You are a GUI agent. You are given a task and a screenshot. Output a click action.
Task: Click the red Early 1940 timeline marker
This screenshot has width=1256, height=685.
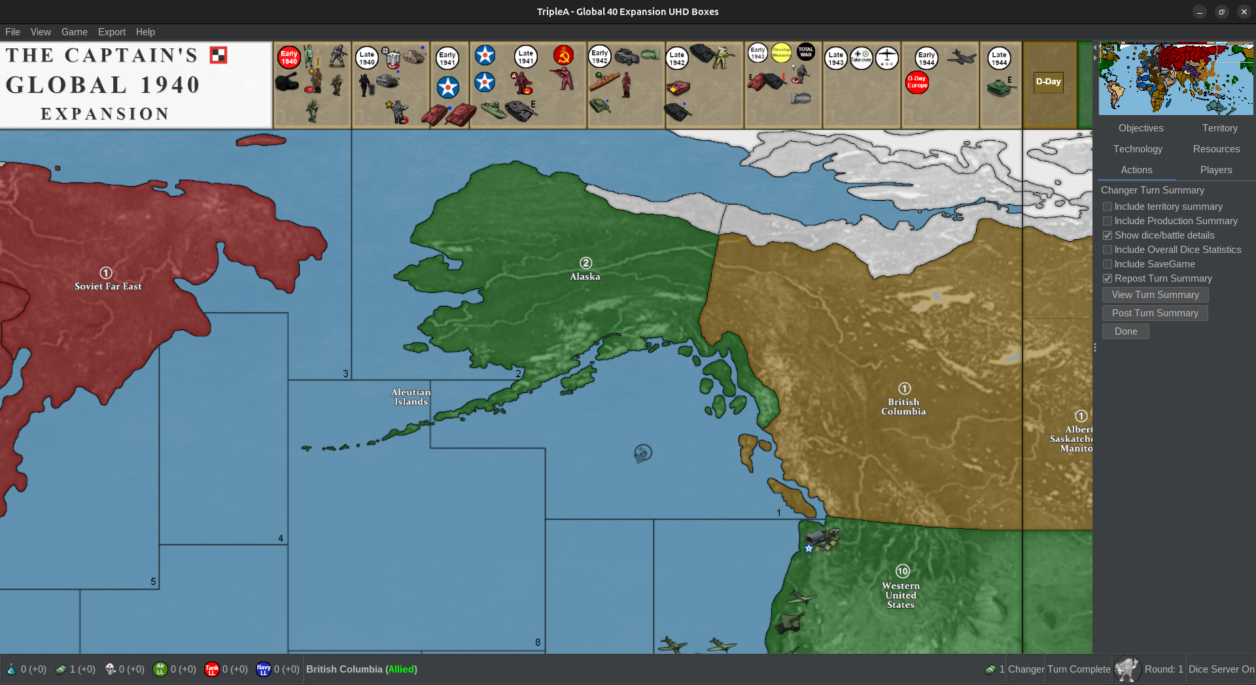pos(289,58)
